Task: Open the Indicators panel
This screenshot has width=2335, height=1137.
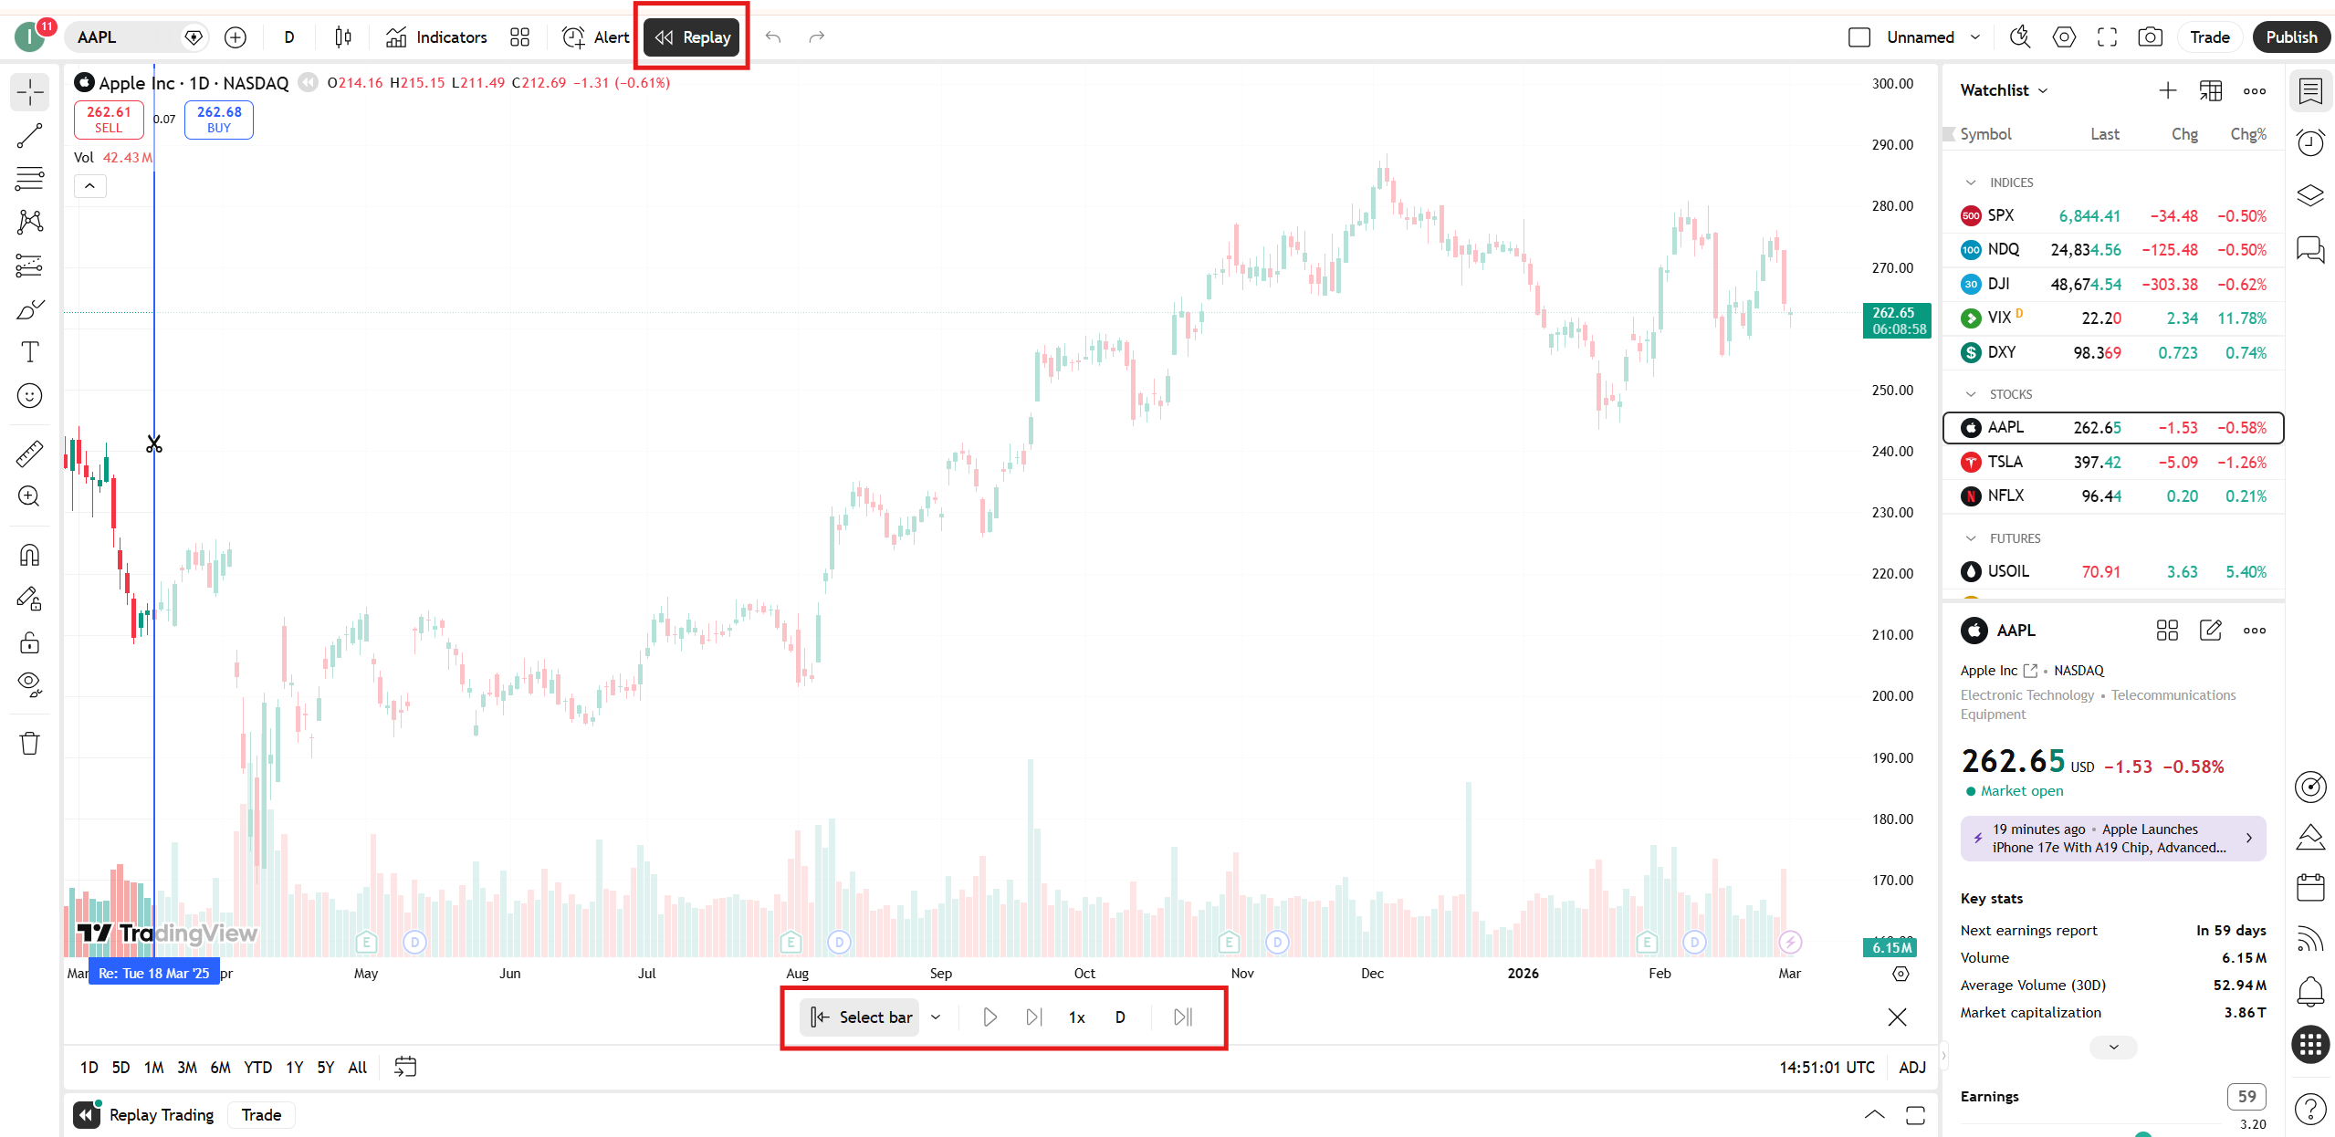Action: coord(436,37)
